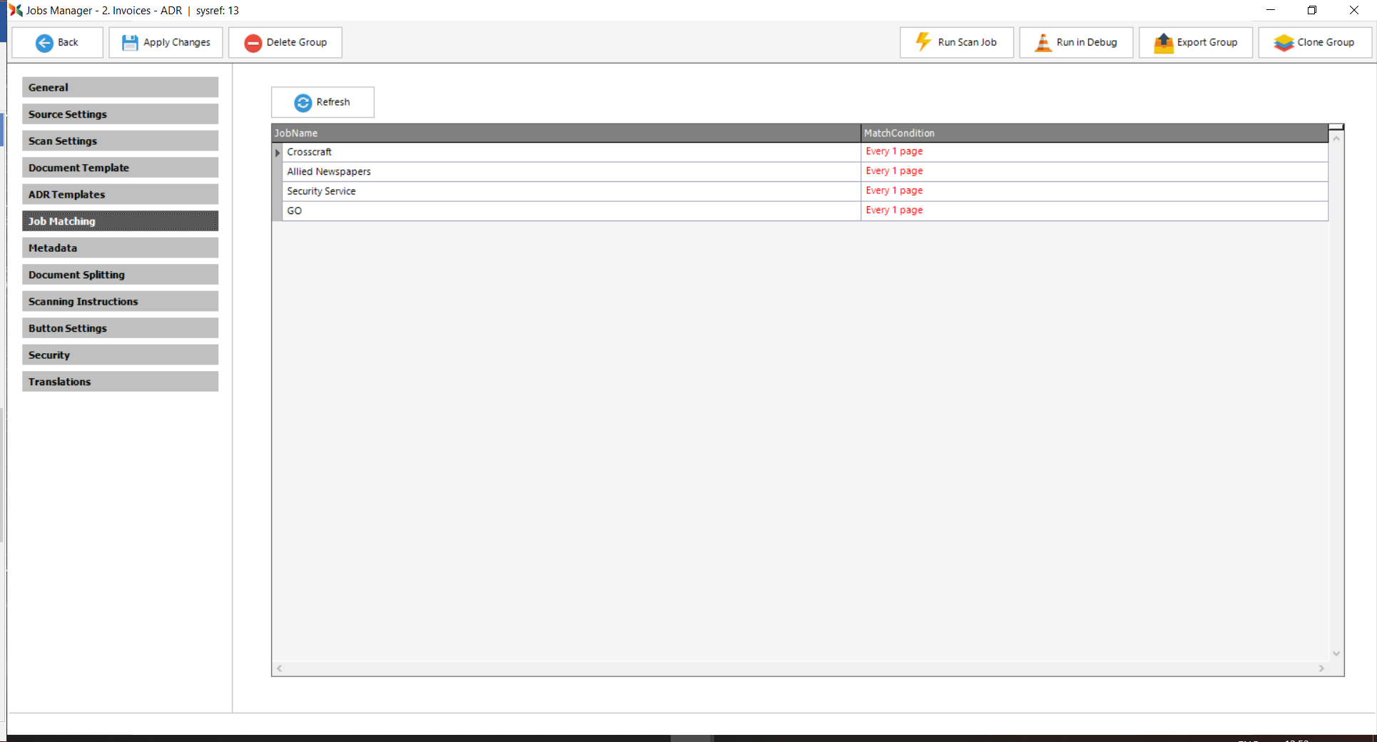Click the vertical scrollbar down arrow
This screenshot has width=1377, height=742.
(x=1336, y=654)
